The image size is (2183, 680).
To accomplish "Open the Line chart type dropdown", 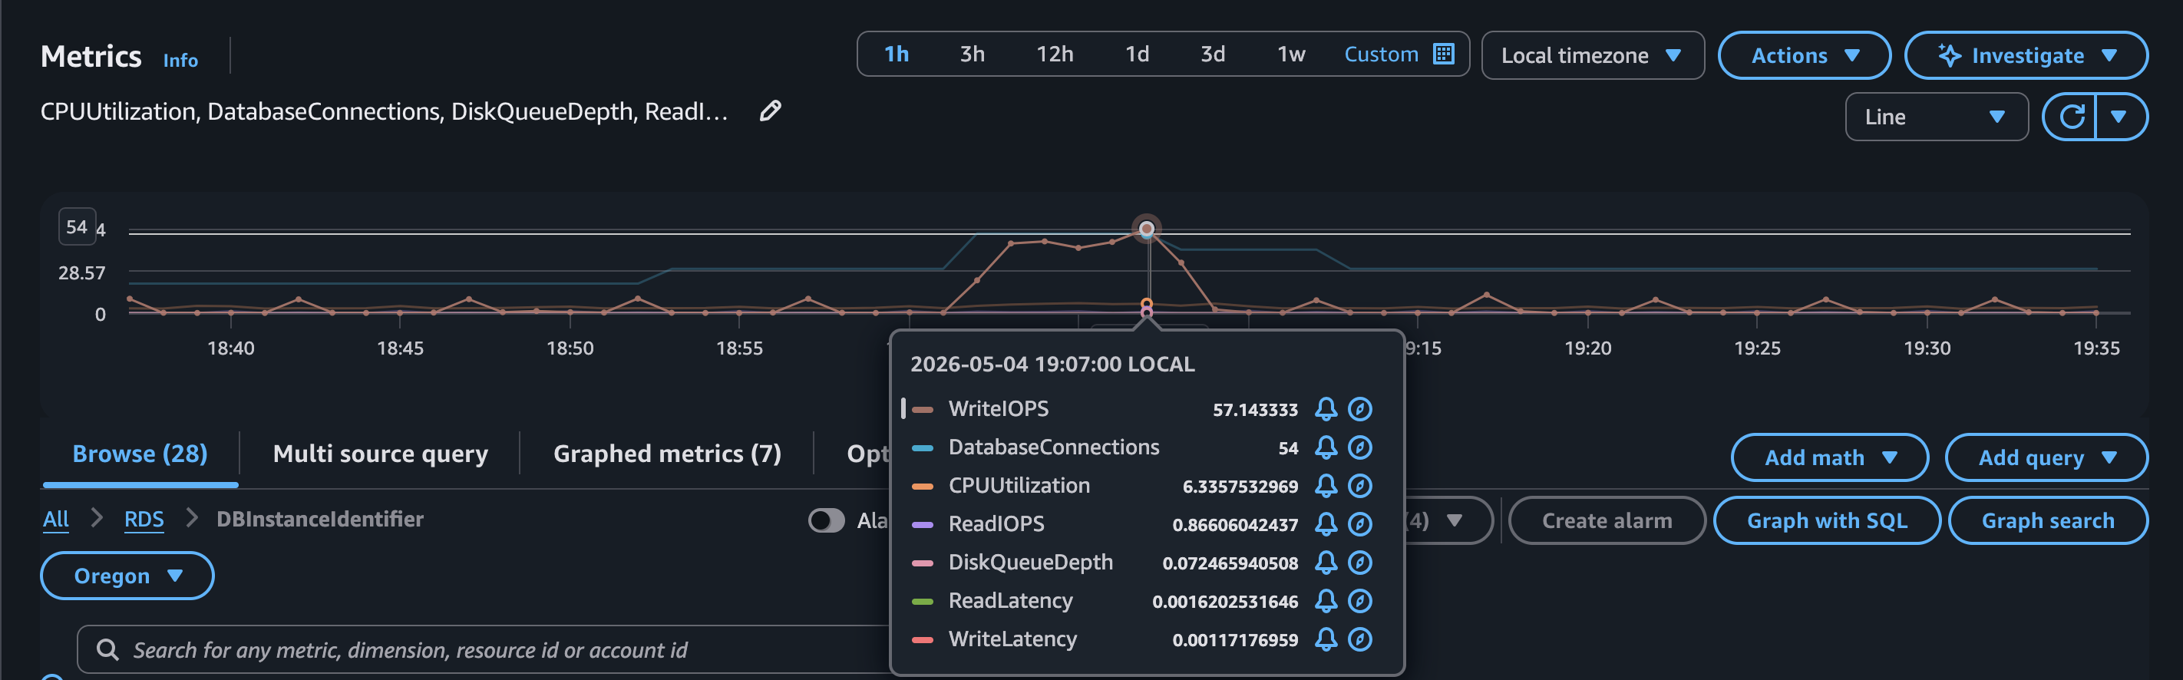I will [x=1936, y=117].
